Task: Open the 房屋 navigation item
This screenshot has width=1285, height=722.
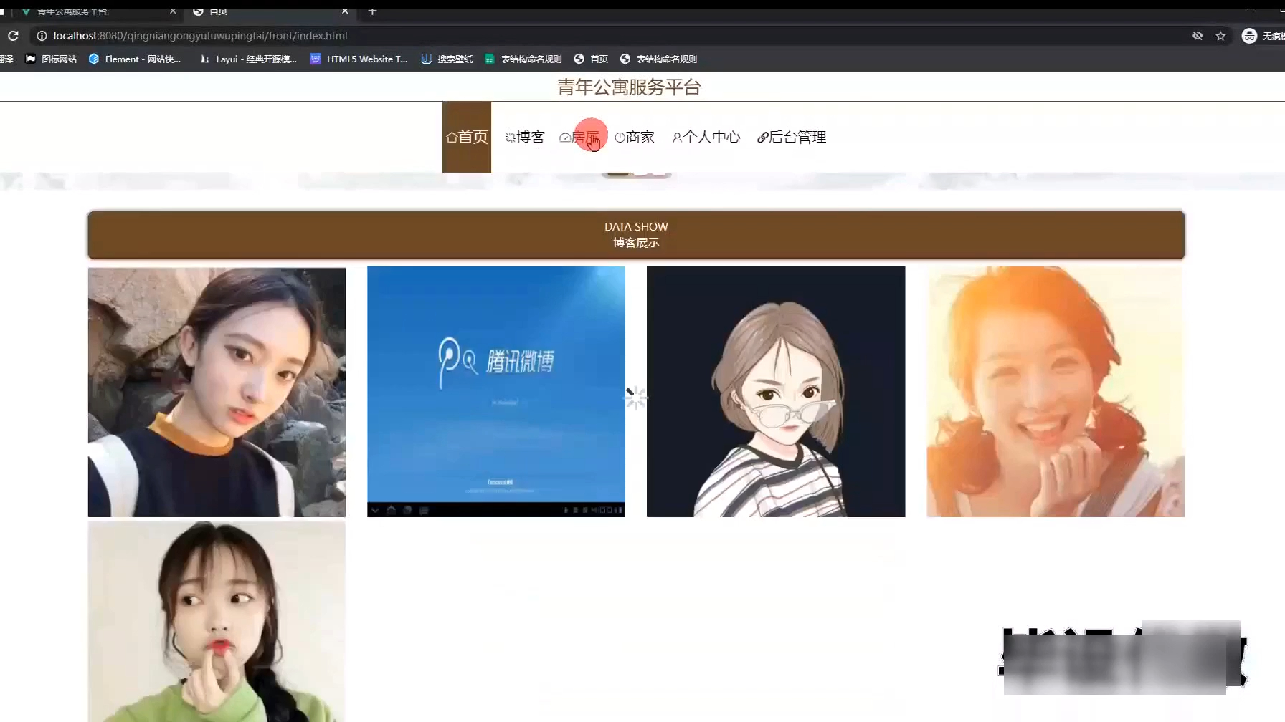Action: (x=579, y=137)
